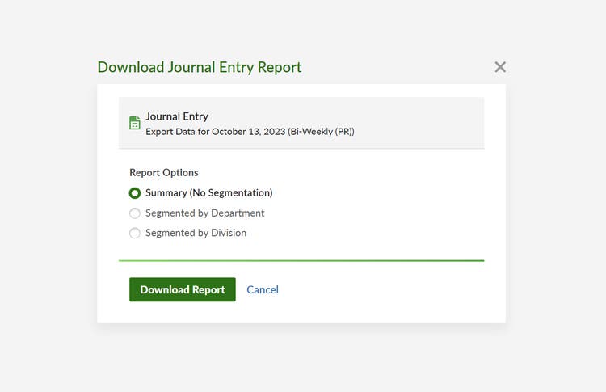
Task: Enable the Segmented by Division radio option
Action: [135, 233]
